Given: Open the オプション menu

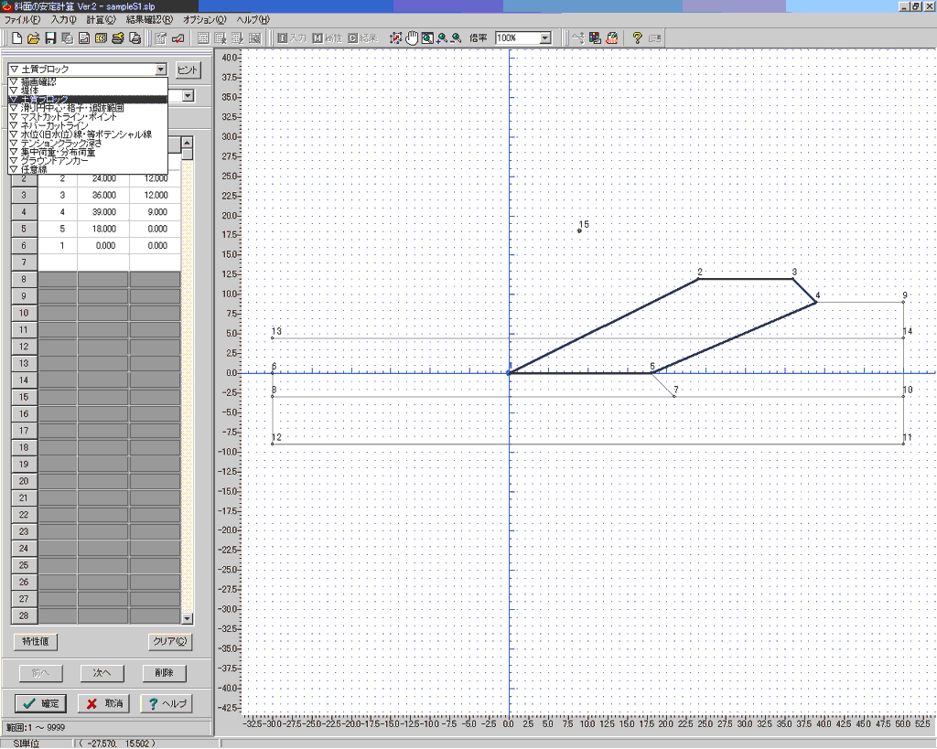Looking at the screenshot, I should 204,20.
